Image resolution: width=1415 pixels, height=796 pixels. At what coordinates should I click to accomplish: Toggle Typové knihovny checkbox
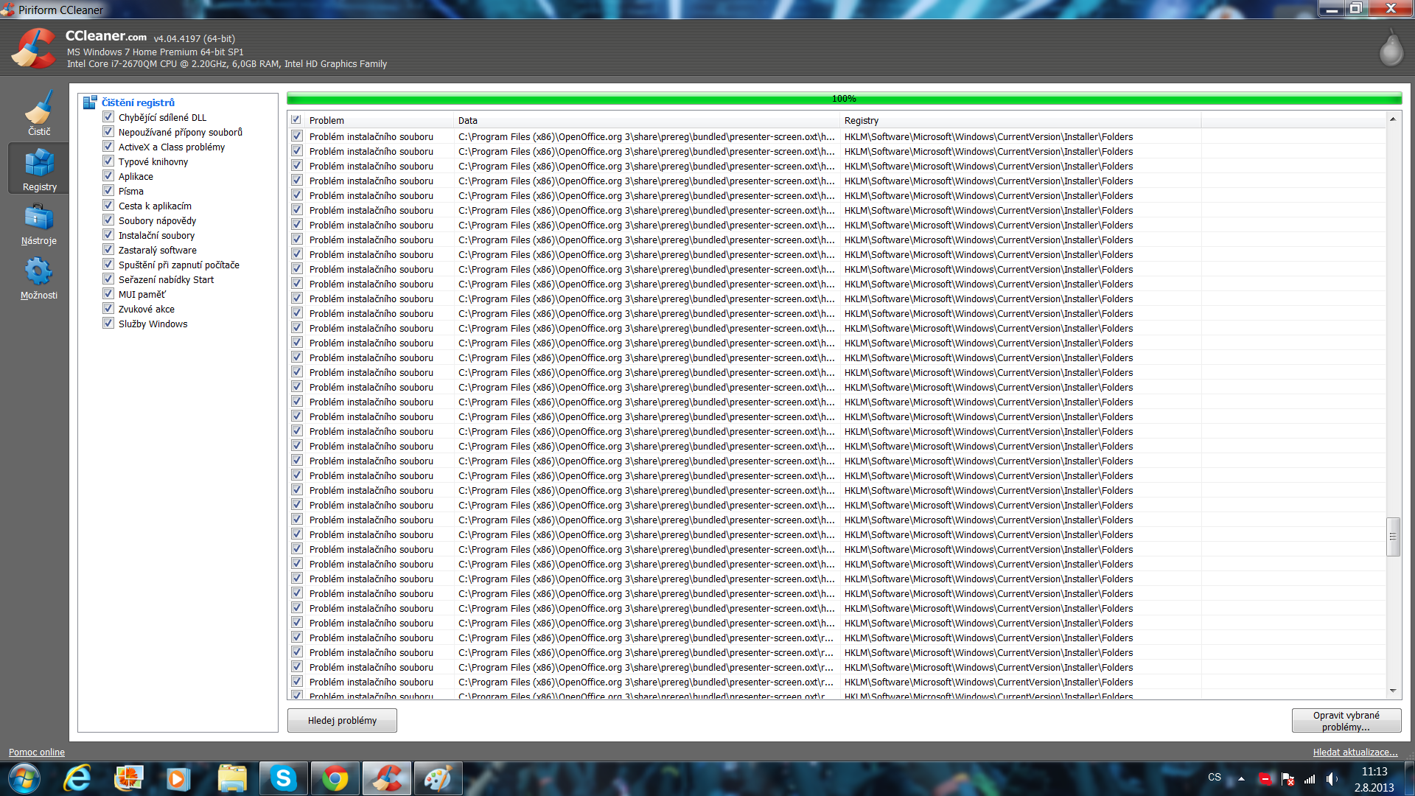(x=108, y=161)
